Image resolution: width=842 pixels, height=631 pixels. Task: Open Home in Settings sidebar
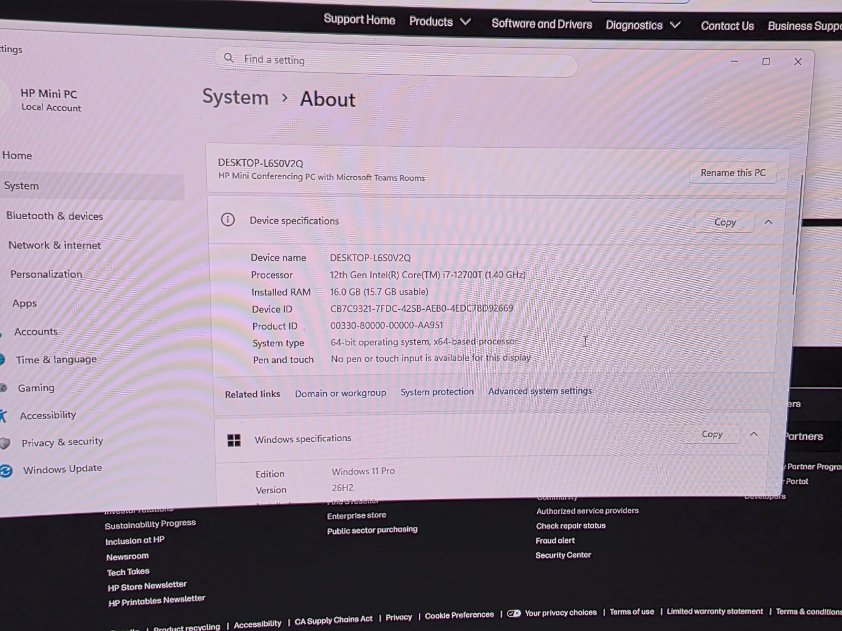(x=17, y=155)
